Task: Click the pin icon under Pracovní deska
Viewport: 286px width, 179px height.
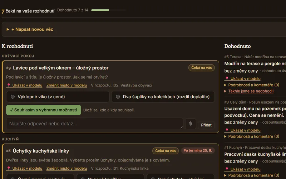Action: (227, 169)
